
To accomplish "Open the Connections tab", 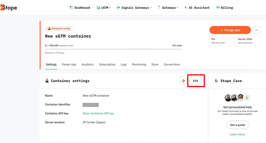I will [172, 65].
